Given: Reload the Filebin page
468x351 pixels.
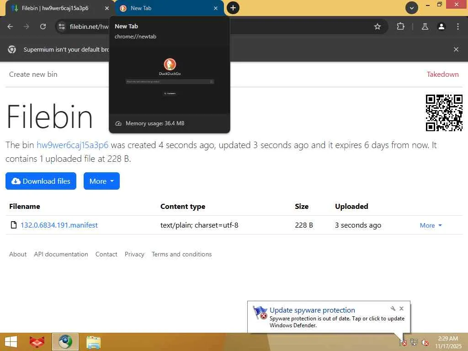Looking at the screenshot, I should click(43, 27).
